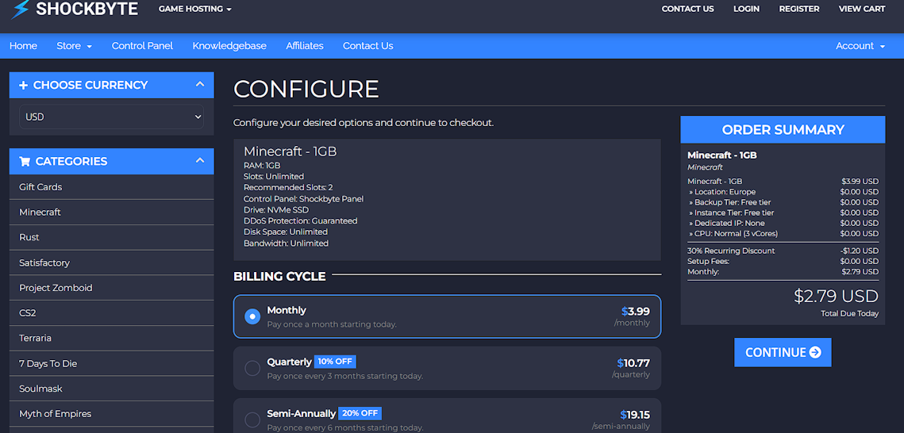Open Control Panel in navigation bar
Viewport: 904px width, 433px height.
(142, 46)
